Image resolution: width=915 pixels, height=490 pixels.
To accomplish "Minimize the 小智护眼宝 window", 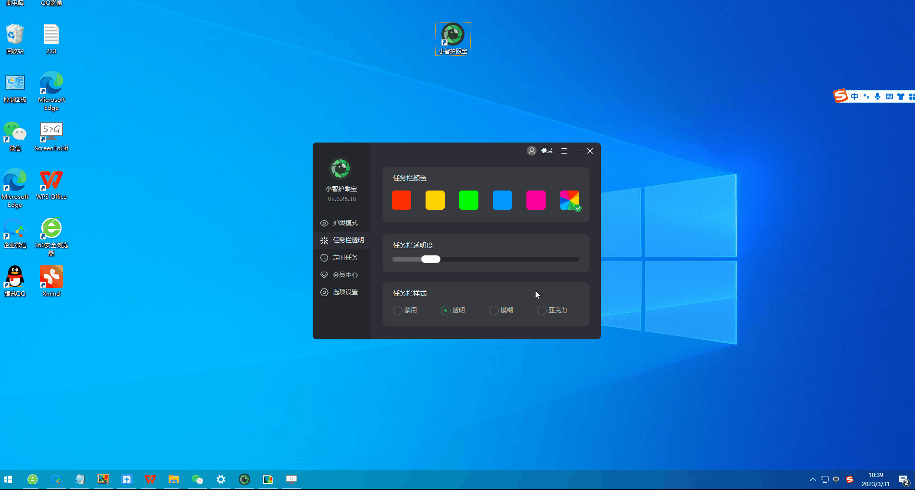I will [x=577, y=151].
